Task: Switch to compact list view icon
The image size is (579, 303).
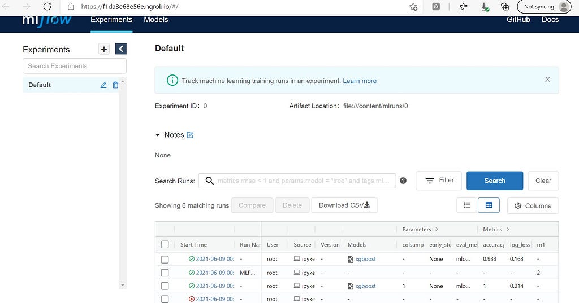Action: coord(467,205)
